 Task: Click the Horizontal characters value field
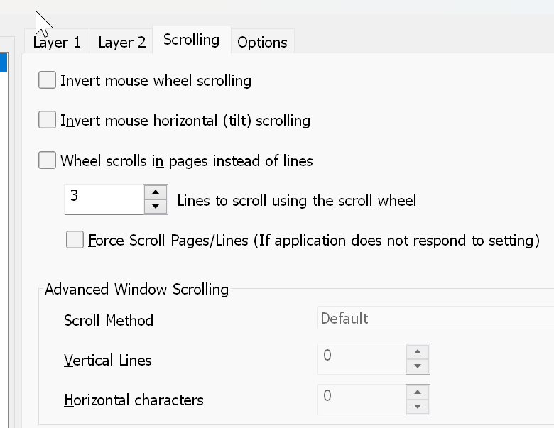point(362,400)
